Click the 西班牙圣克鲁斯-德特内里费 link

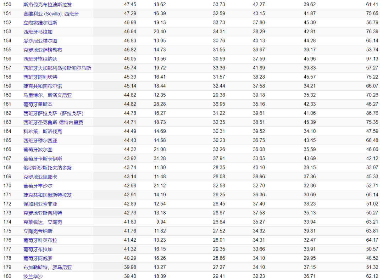(53, 122)
